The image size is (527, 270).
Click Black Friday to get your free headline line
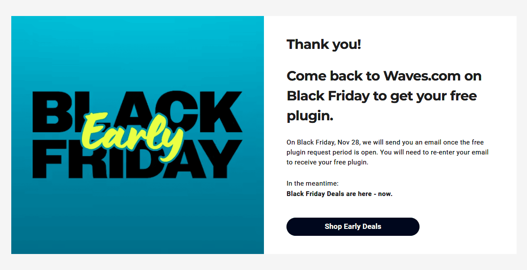click(381, 96)
